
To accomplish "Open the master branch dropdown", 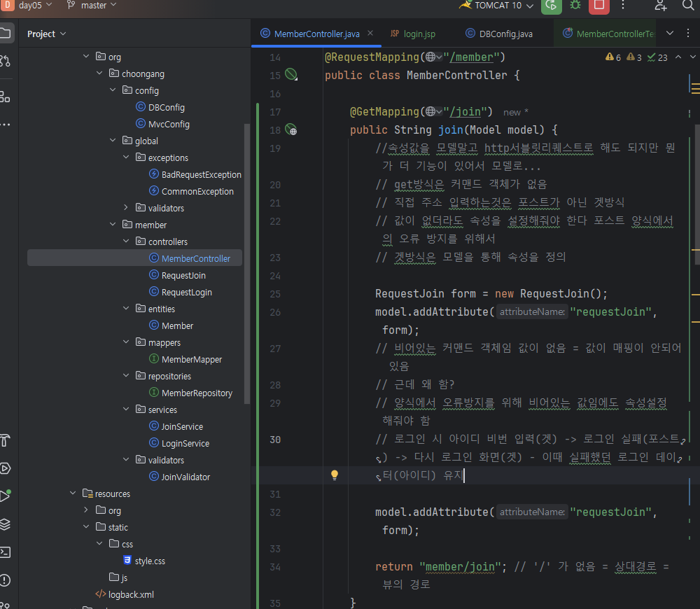I will (92, 6).
